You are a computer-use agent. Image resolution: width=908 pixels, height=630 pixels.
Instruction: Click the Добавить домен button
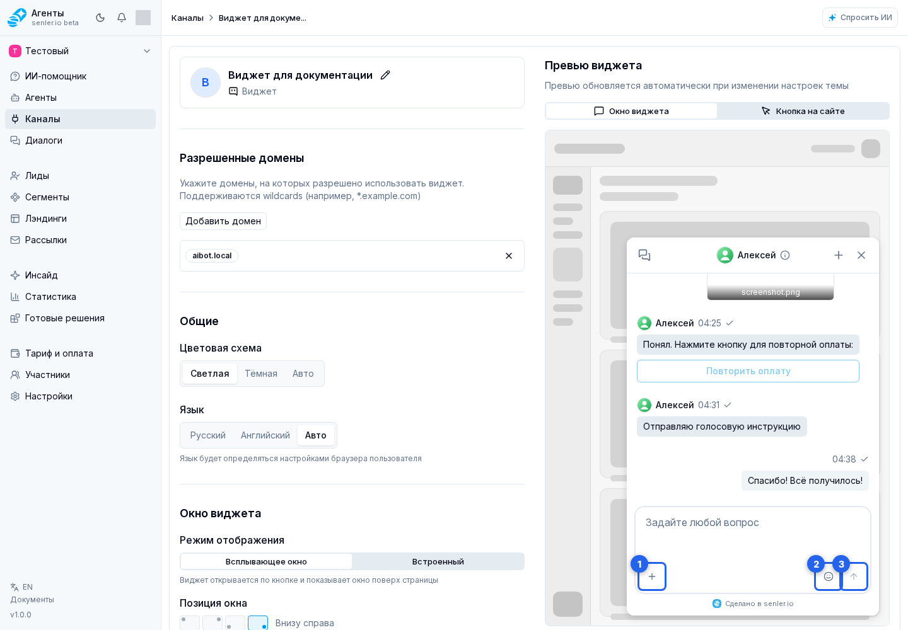223,221
